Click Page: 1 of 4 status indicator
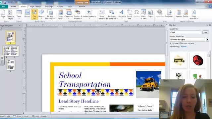The image size is (212, 119). pyautogui.click(x=5, y=116)
